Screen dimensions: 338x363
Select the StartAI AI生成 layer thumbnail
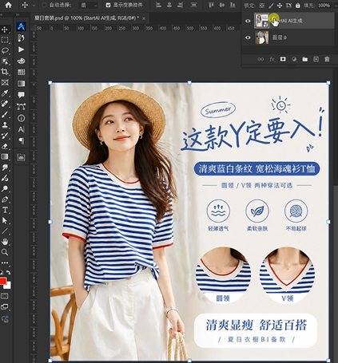point(262,21)
